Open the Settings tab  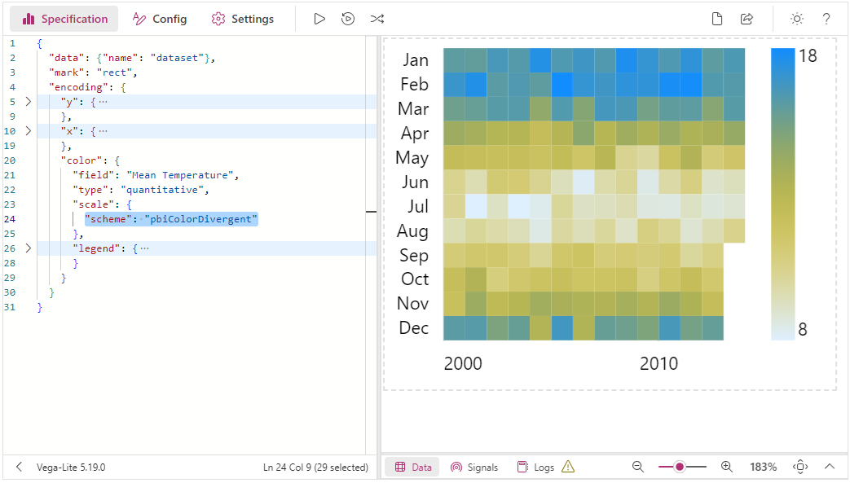coord(243,19)
